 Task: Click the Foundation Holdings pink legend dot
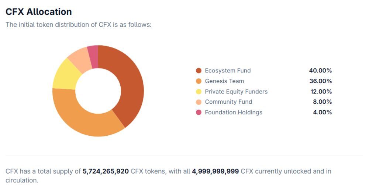coord(199,113)
